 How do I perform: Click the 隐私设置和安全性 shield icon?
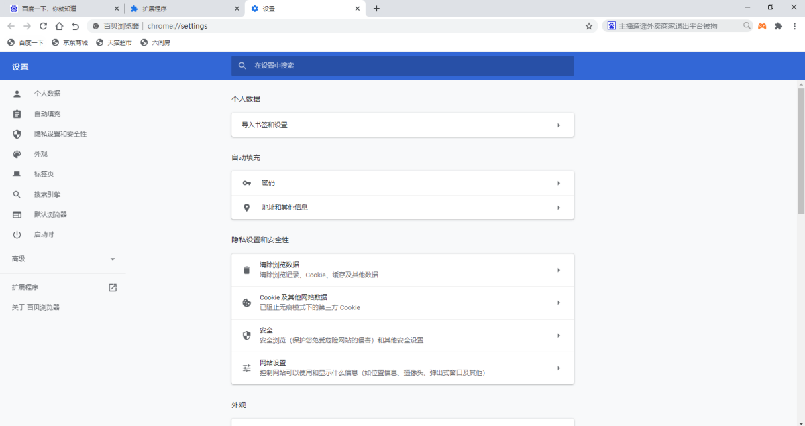(17, 133)
